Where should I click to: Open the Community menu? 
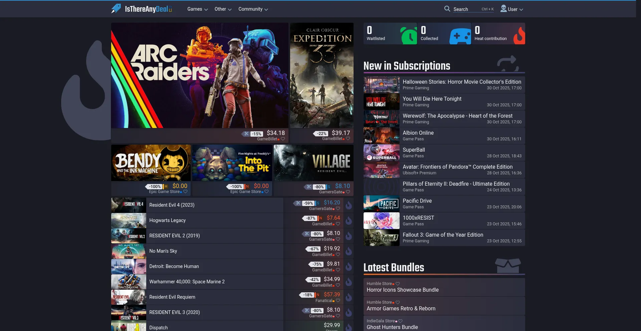[x=253, y=9]
